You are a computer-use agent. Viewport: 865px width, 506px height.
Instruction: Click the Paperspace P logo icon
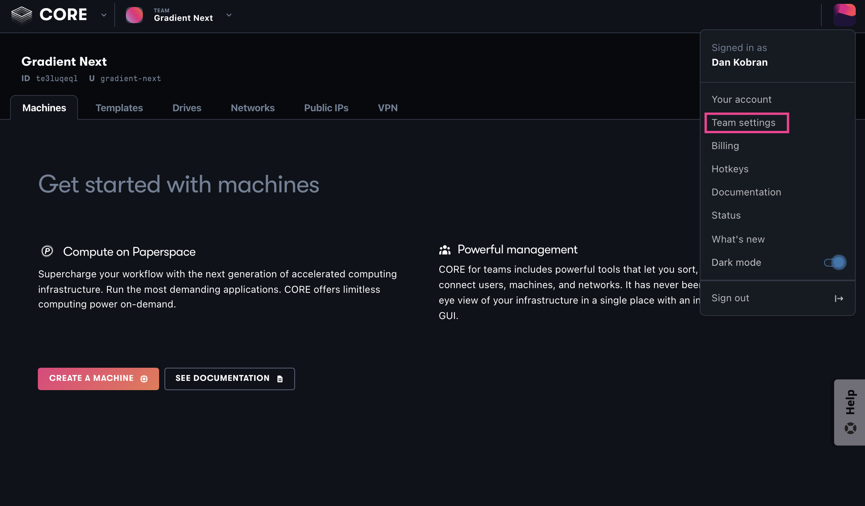tap(47, 251)
